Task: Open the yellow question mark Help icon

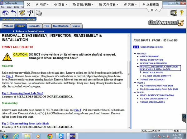Action: (182, 13)
